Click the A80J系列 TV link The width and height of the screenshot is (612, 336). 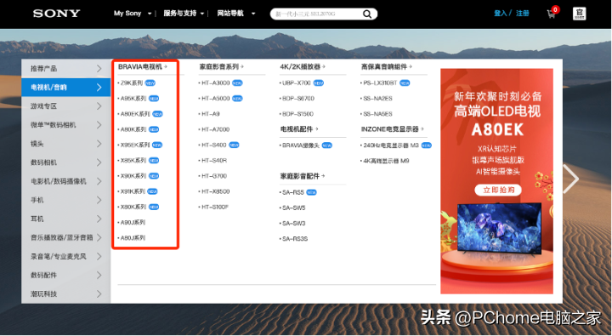click(x=133, y=238)
